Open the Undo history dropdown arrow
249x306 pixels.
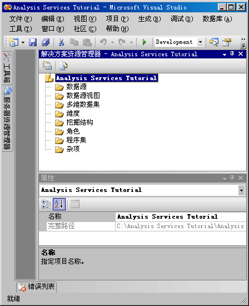[112, 42]
